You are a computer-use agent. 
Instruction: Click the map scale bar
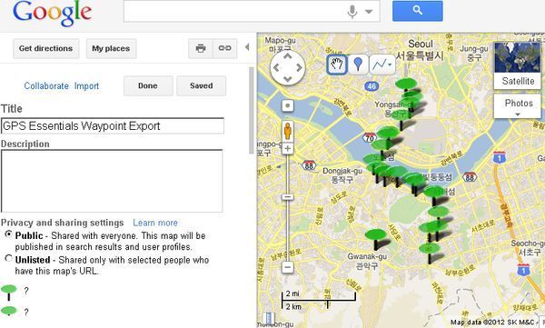[x=319, y=300]
